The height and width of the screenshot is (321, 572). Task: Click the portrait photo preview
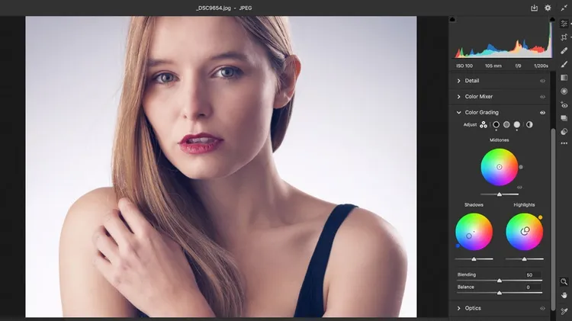tap(221, 166)
